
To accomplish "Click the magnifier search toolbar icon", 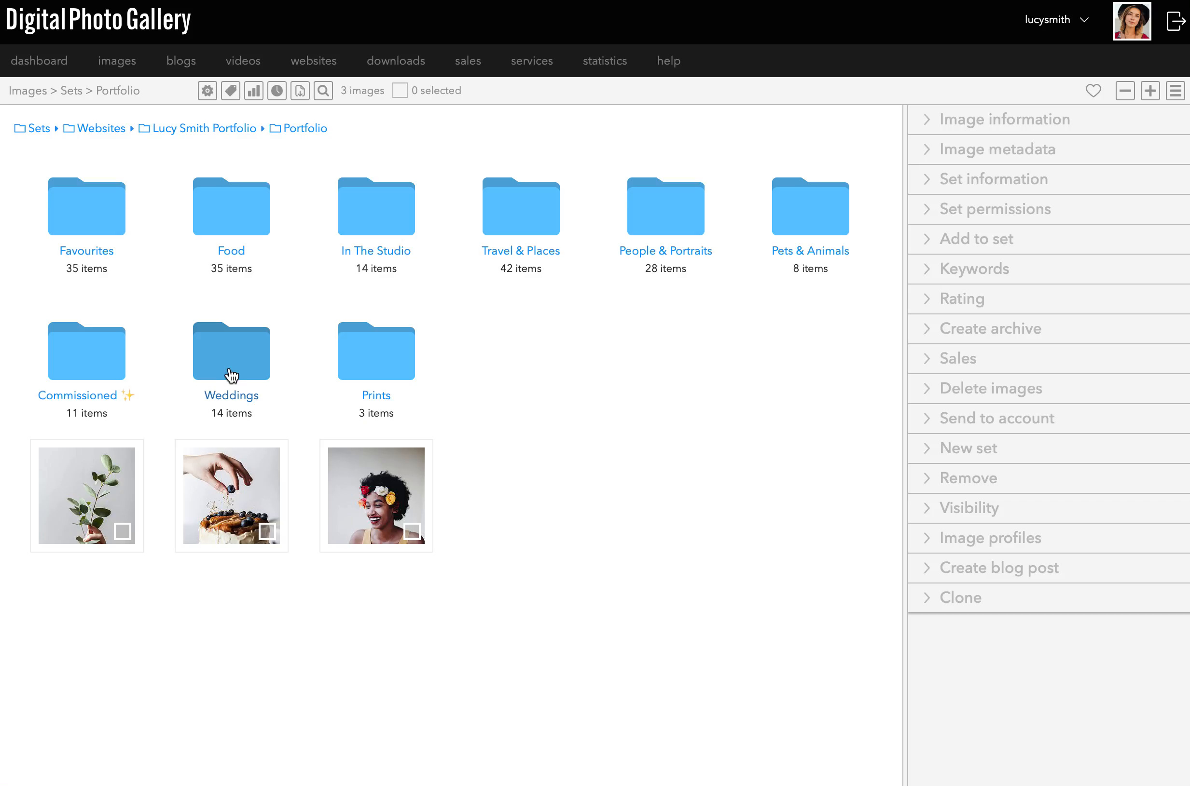I will [324, 91].
